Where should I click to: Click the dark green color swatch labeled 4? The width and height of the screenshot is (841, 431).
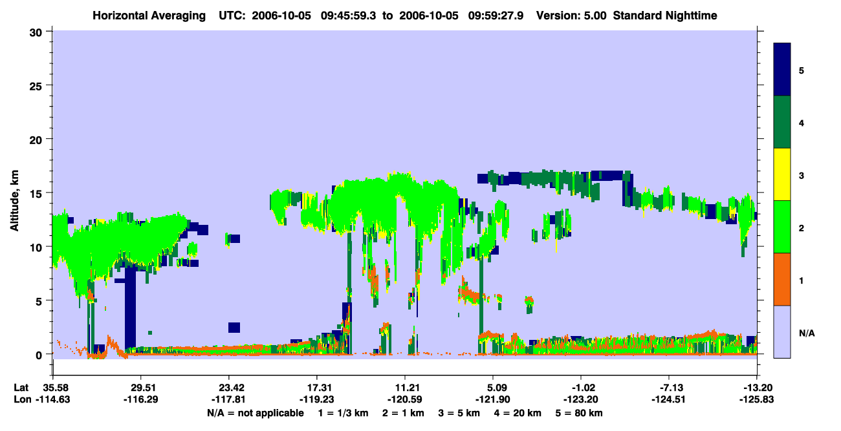(x=782, y=122)
